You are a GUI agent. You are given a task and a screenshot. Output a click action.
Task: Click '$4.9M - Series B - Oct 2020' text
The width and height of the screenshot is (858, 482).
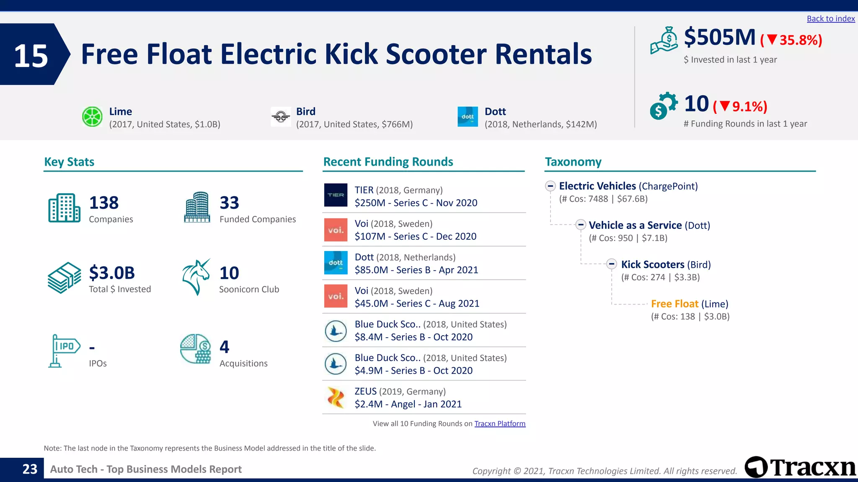[x=413, y=370]
